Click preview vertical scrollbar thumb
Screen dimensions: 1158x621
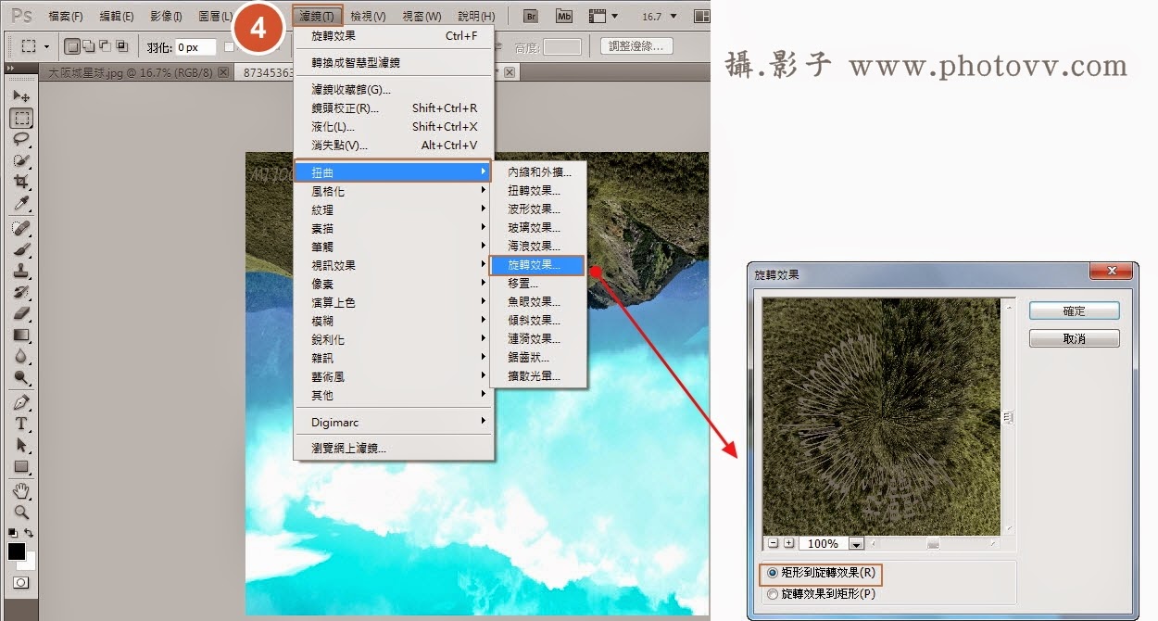point(1008,418)
